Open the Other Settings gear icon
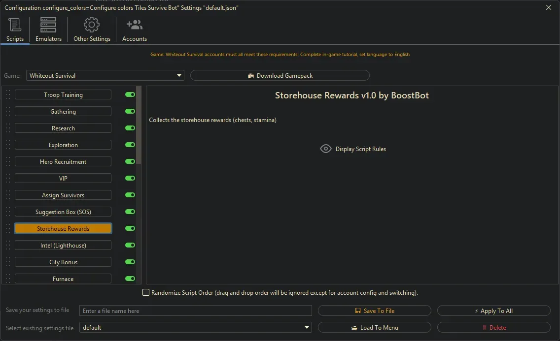The width and height of the screenshot is (560, 341). click(x=92, y=25)
